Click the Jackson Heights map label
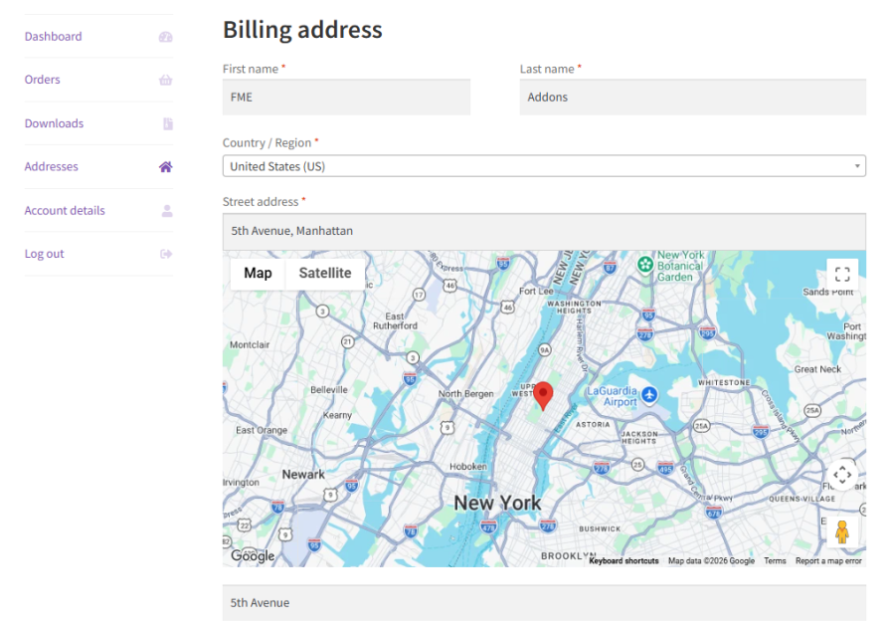This screenshot has width=891, height=627. pyautogui.click(x=639, y=438)
